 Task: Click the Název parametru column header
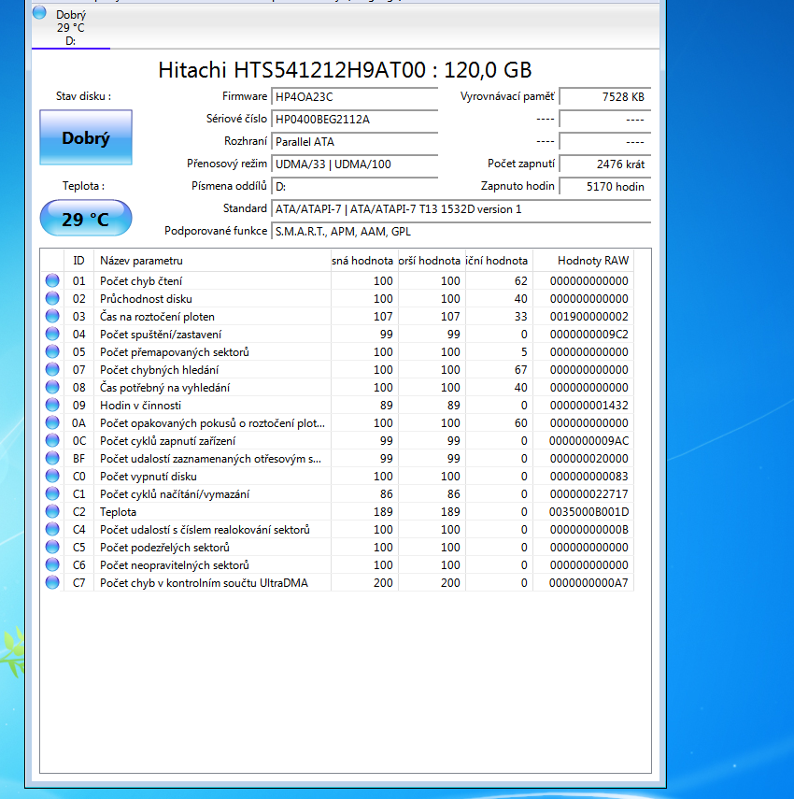tap(212, 261)
